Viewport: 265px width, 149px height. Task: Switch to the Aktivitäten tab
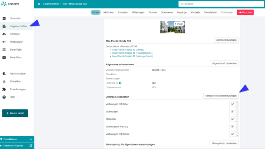(109, 12)
